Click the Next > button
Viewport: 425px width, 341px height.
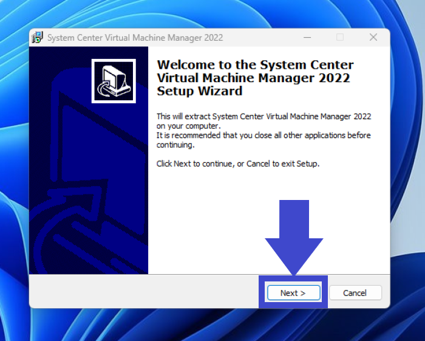[x=293, y=293]
